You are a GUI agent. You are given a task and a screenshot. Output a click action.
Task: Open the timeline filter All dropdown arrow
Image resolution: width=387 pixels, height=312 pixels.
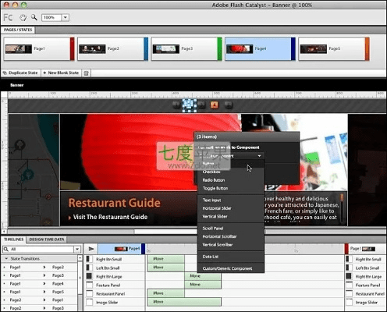[77, 250]
